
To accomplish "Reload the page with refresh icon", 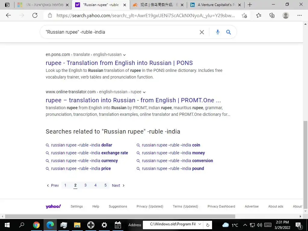I will pos(35,15).
